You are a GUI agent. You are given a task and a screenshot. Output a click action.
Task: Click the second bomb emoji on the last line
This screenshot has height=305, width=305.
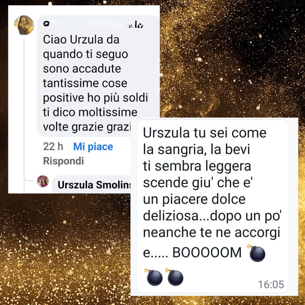tap(174, 277)
